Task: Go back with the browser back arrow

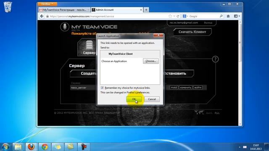Action: click(x=42, y=16)
